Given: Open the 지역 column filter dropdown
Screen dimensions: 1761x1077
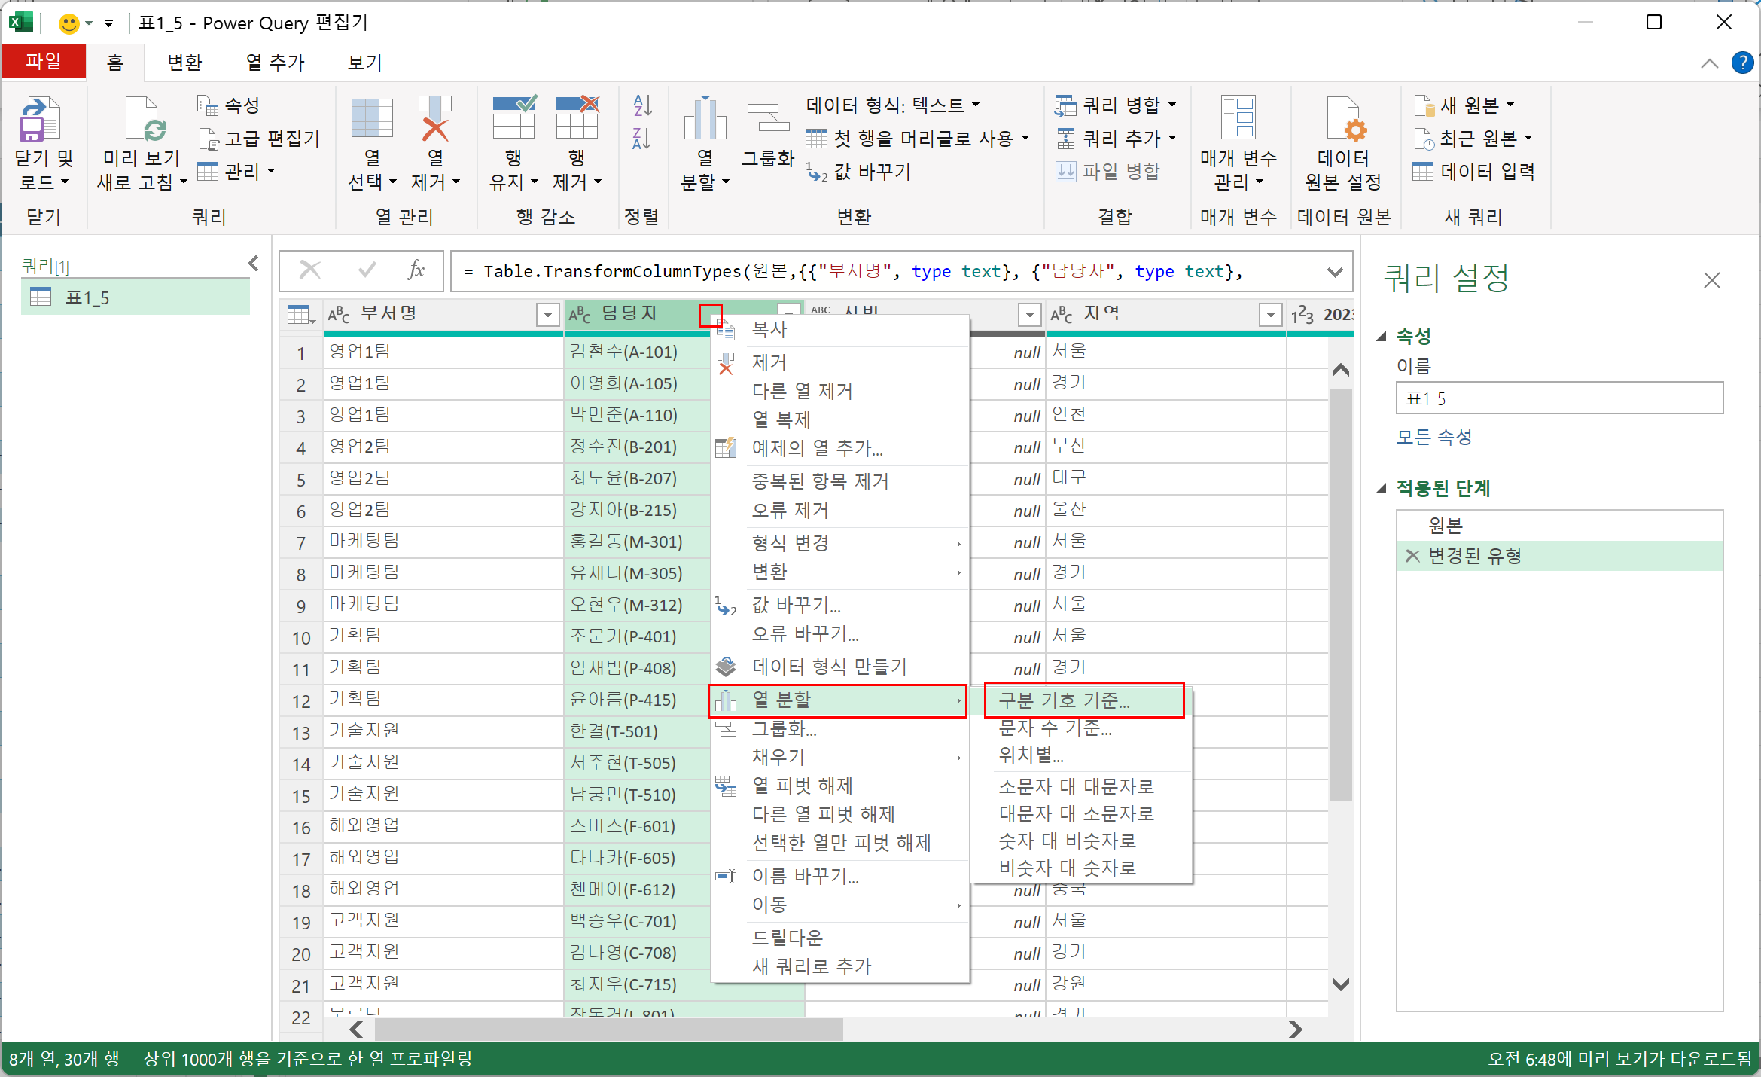Looking at the screenshot, I should coord(1271,315).
